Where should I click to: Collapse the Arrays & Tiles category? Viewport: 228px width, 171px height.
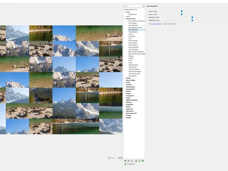tap(125, 19)
